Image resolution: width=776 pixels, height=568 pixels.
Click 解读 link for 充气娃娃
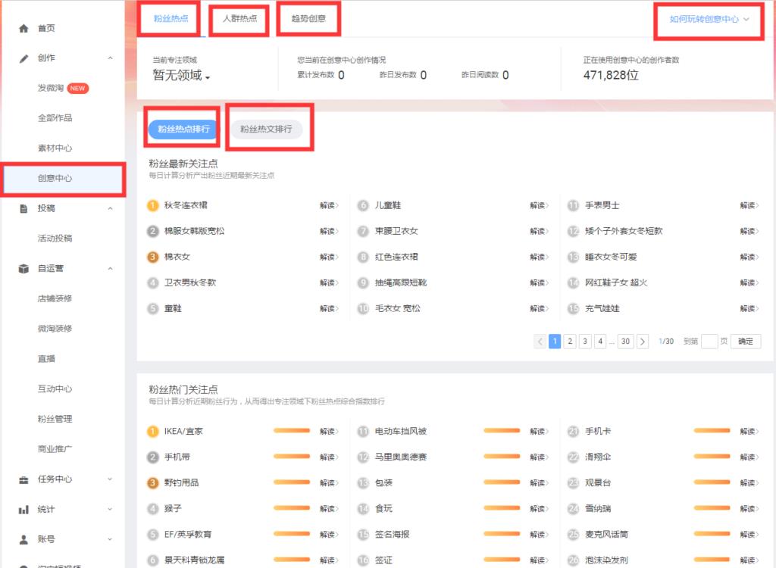tap(749, 309)
